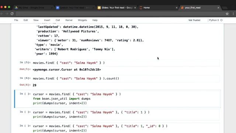Open the Widgets menu
The image size is (236, 133).
pyautogui.click(x=82, y=20)
